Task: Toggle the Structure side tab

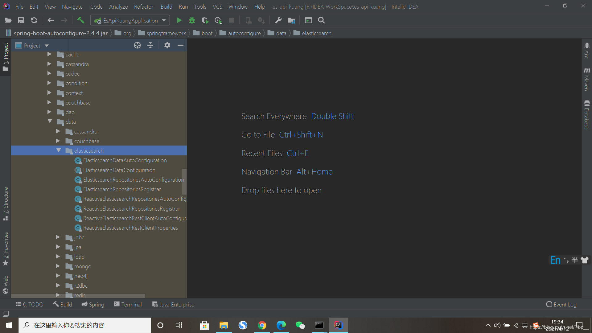Action: click(x=6, y=203)
